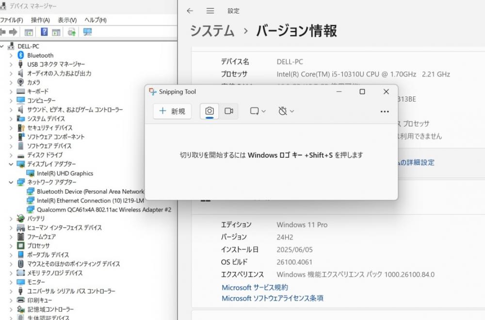The height and width of the screenshot is (320, 485).
Task: Select the Bluetooth device category icon
Action: [x=21, y=55]
